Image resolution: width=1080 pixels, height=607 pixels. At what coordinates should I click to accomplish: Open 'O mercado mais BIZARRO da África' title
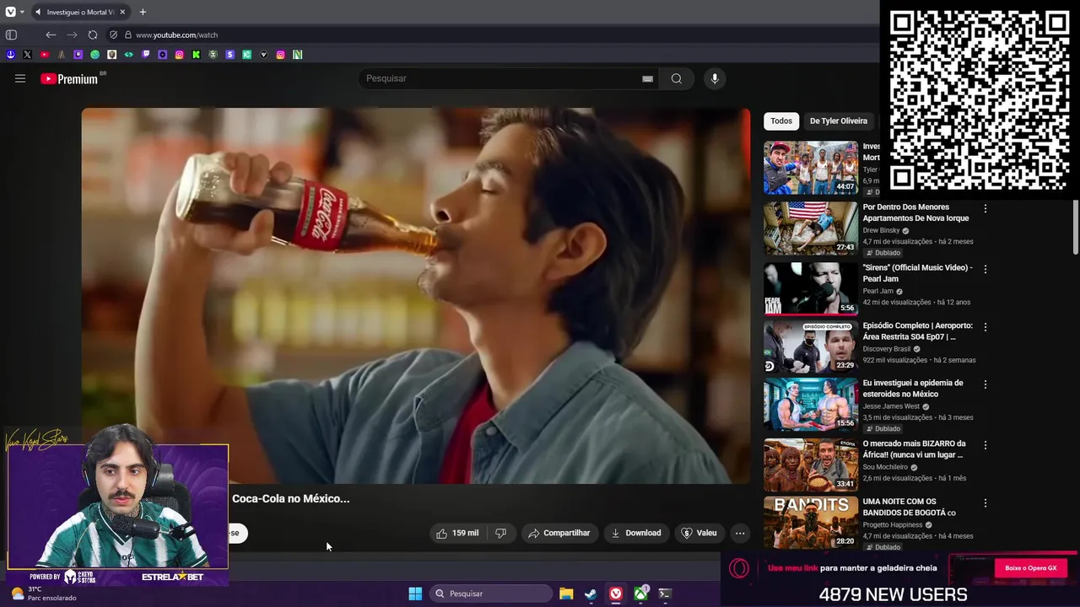point(914,449)
